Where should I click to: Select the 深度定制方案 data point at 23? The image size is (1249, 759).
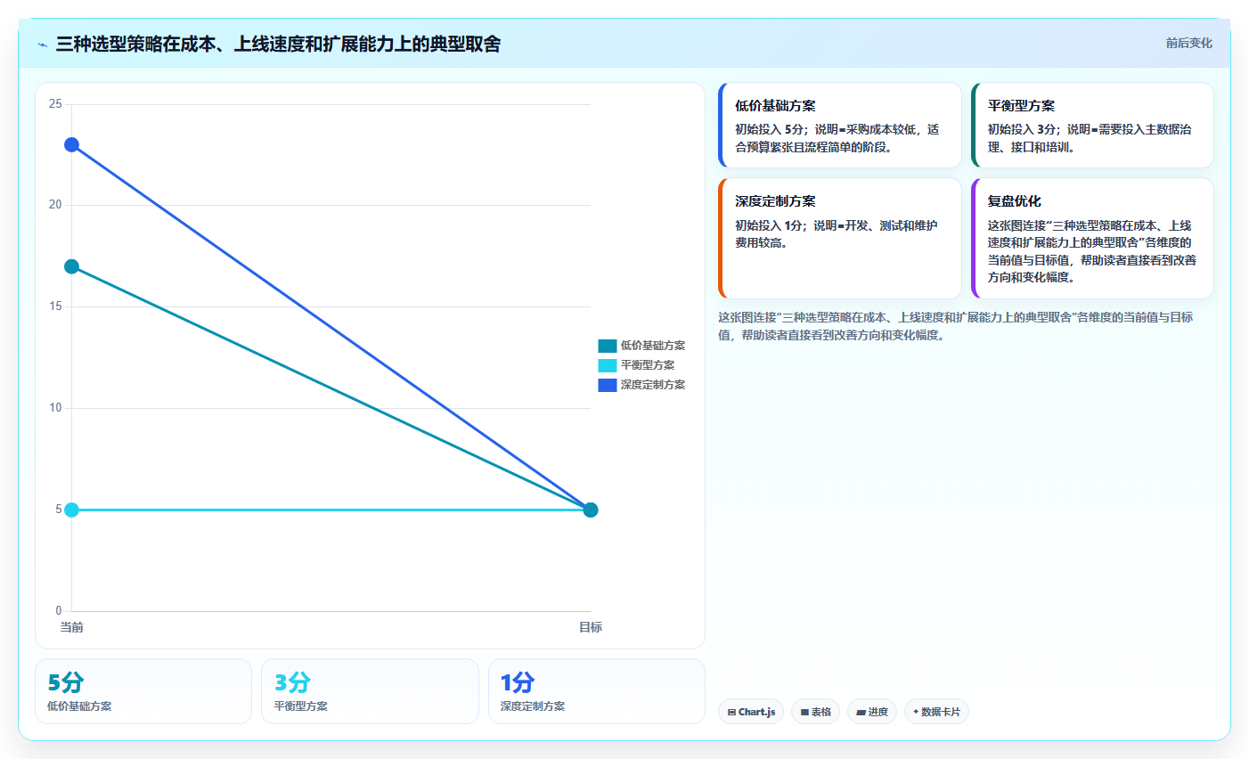point(71,144)
